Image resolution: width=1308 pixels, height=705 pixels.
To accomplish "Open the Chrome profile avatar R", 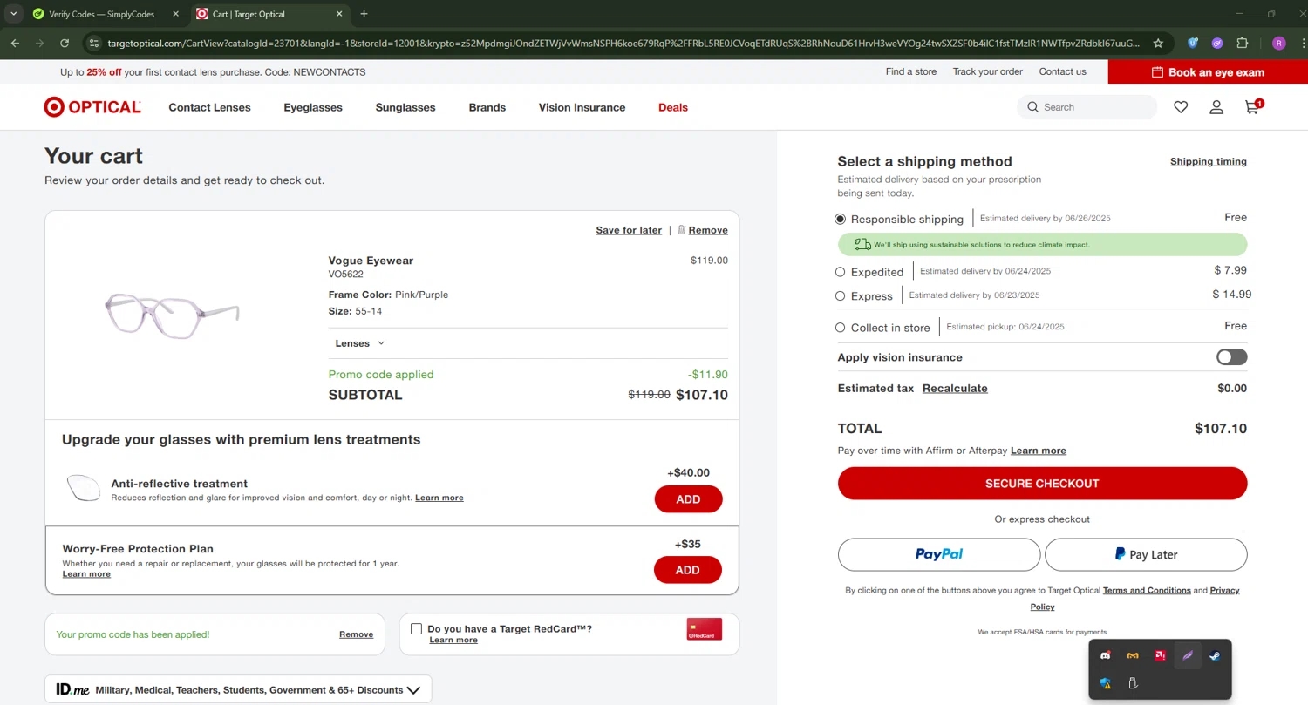I will pyautogui.click(x=1279, y=43).
